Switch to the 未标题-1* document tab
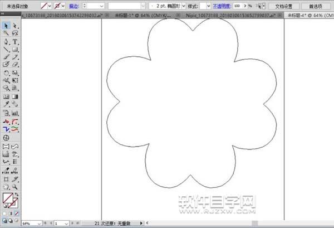Viewport: 334px width, 228px height. coord(143,16)
